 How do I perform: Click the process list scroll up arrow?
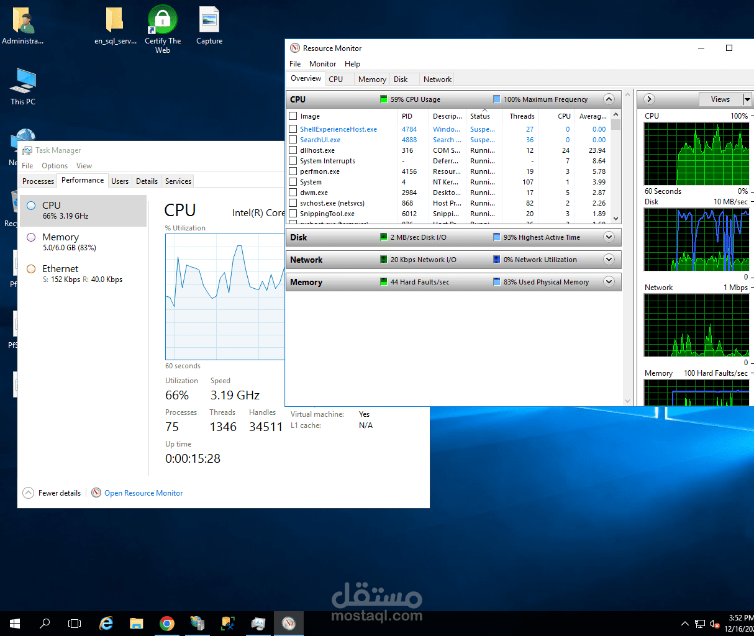pyautogui.click(x=616, y=115)
